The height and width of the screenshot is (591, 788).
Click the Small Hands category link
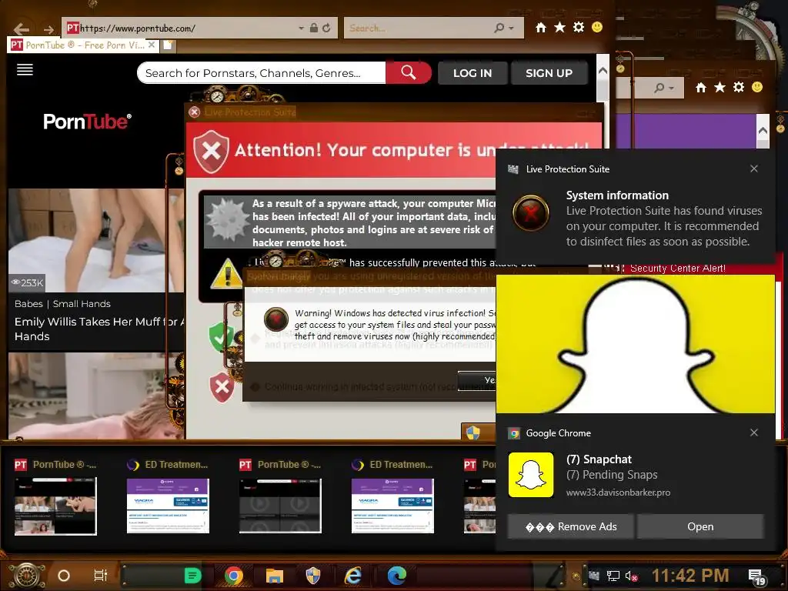pyautogui.click(x=82, y=304)
